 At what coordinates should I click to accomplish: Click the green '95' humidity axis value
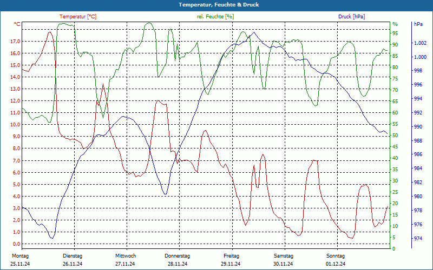395,33
